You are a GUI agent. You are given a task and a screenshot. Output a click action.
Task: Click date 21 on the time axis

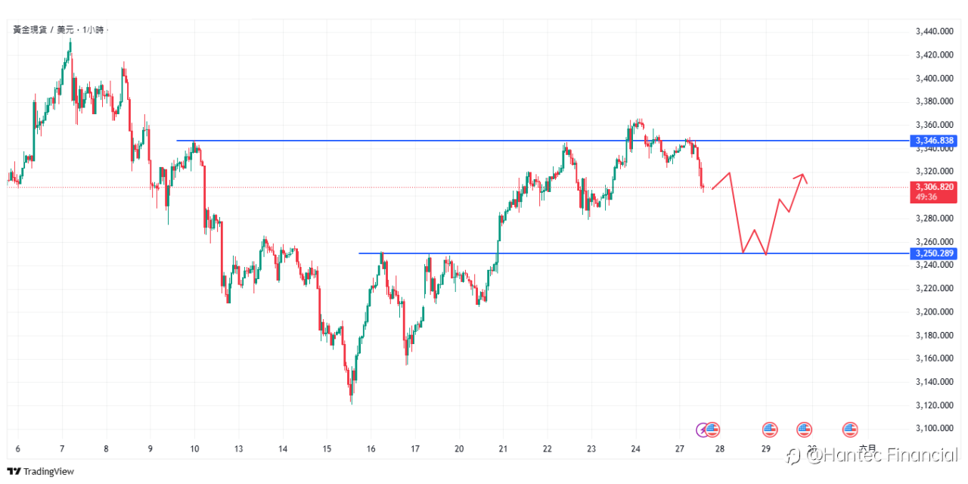pos(504,448)
